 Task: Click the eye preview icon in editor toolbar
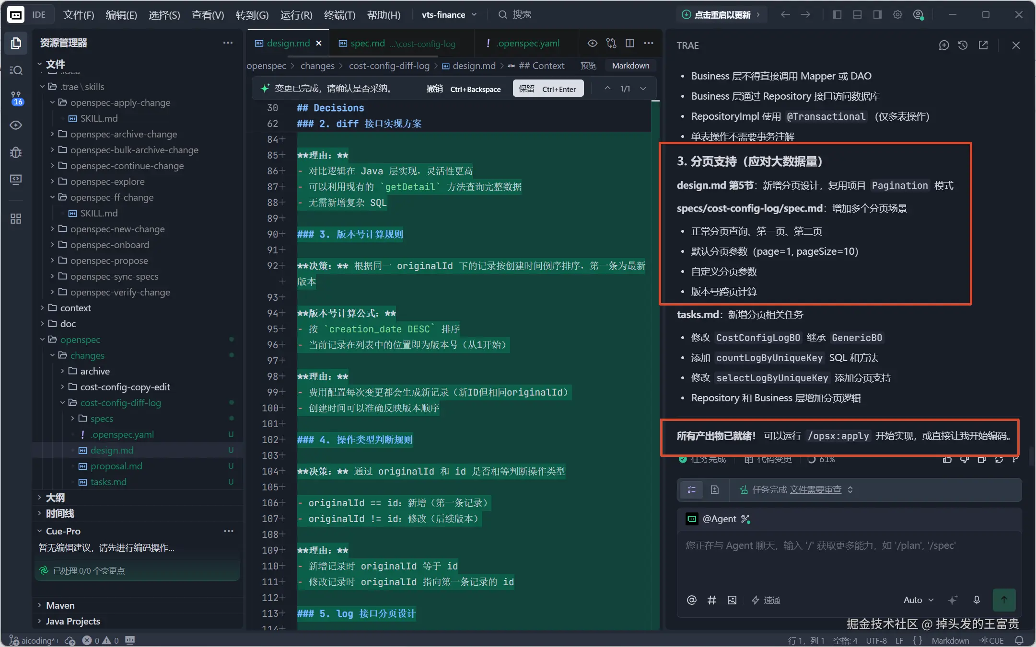click(593, 43)
